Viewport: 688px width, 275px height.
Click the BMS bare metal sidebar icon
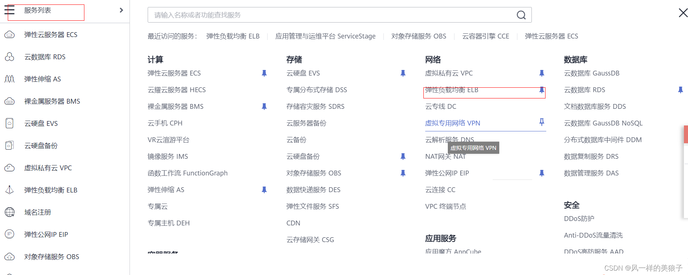[x=10, y=101]
